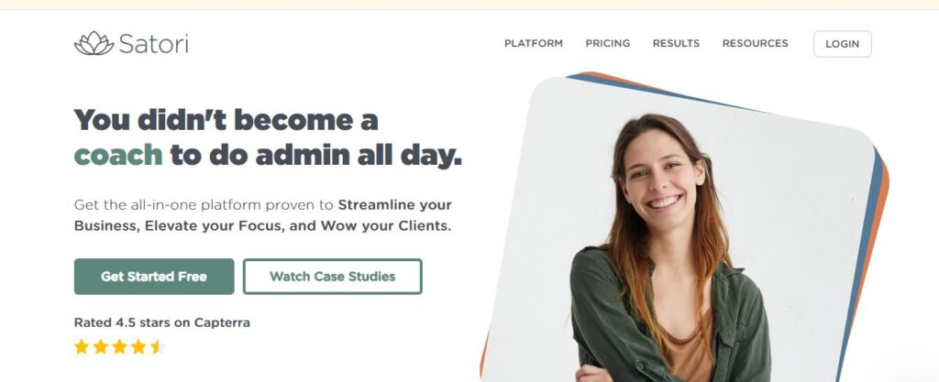Click the Rated 4.5 stars on Capterra text
This screenshot has height=382, width=939.
point(161,322)
